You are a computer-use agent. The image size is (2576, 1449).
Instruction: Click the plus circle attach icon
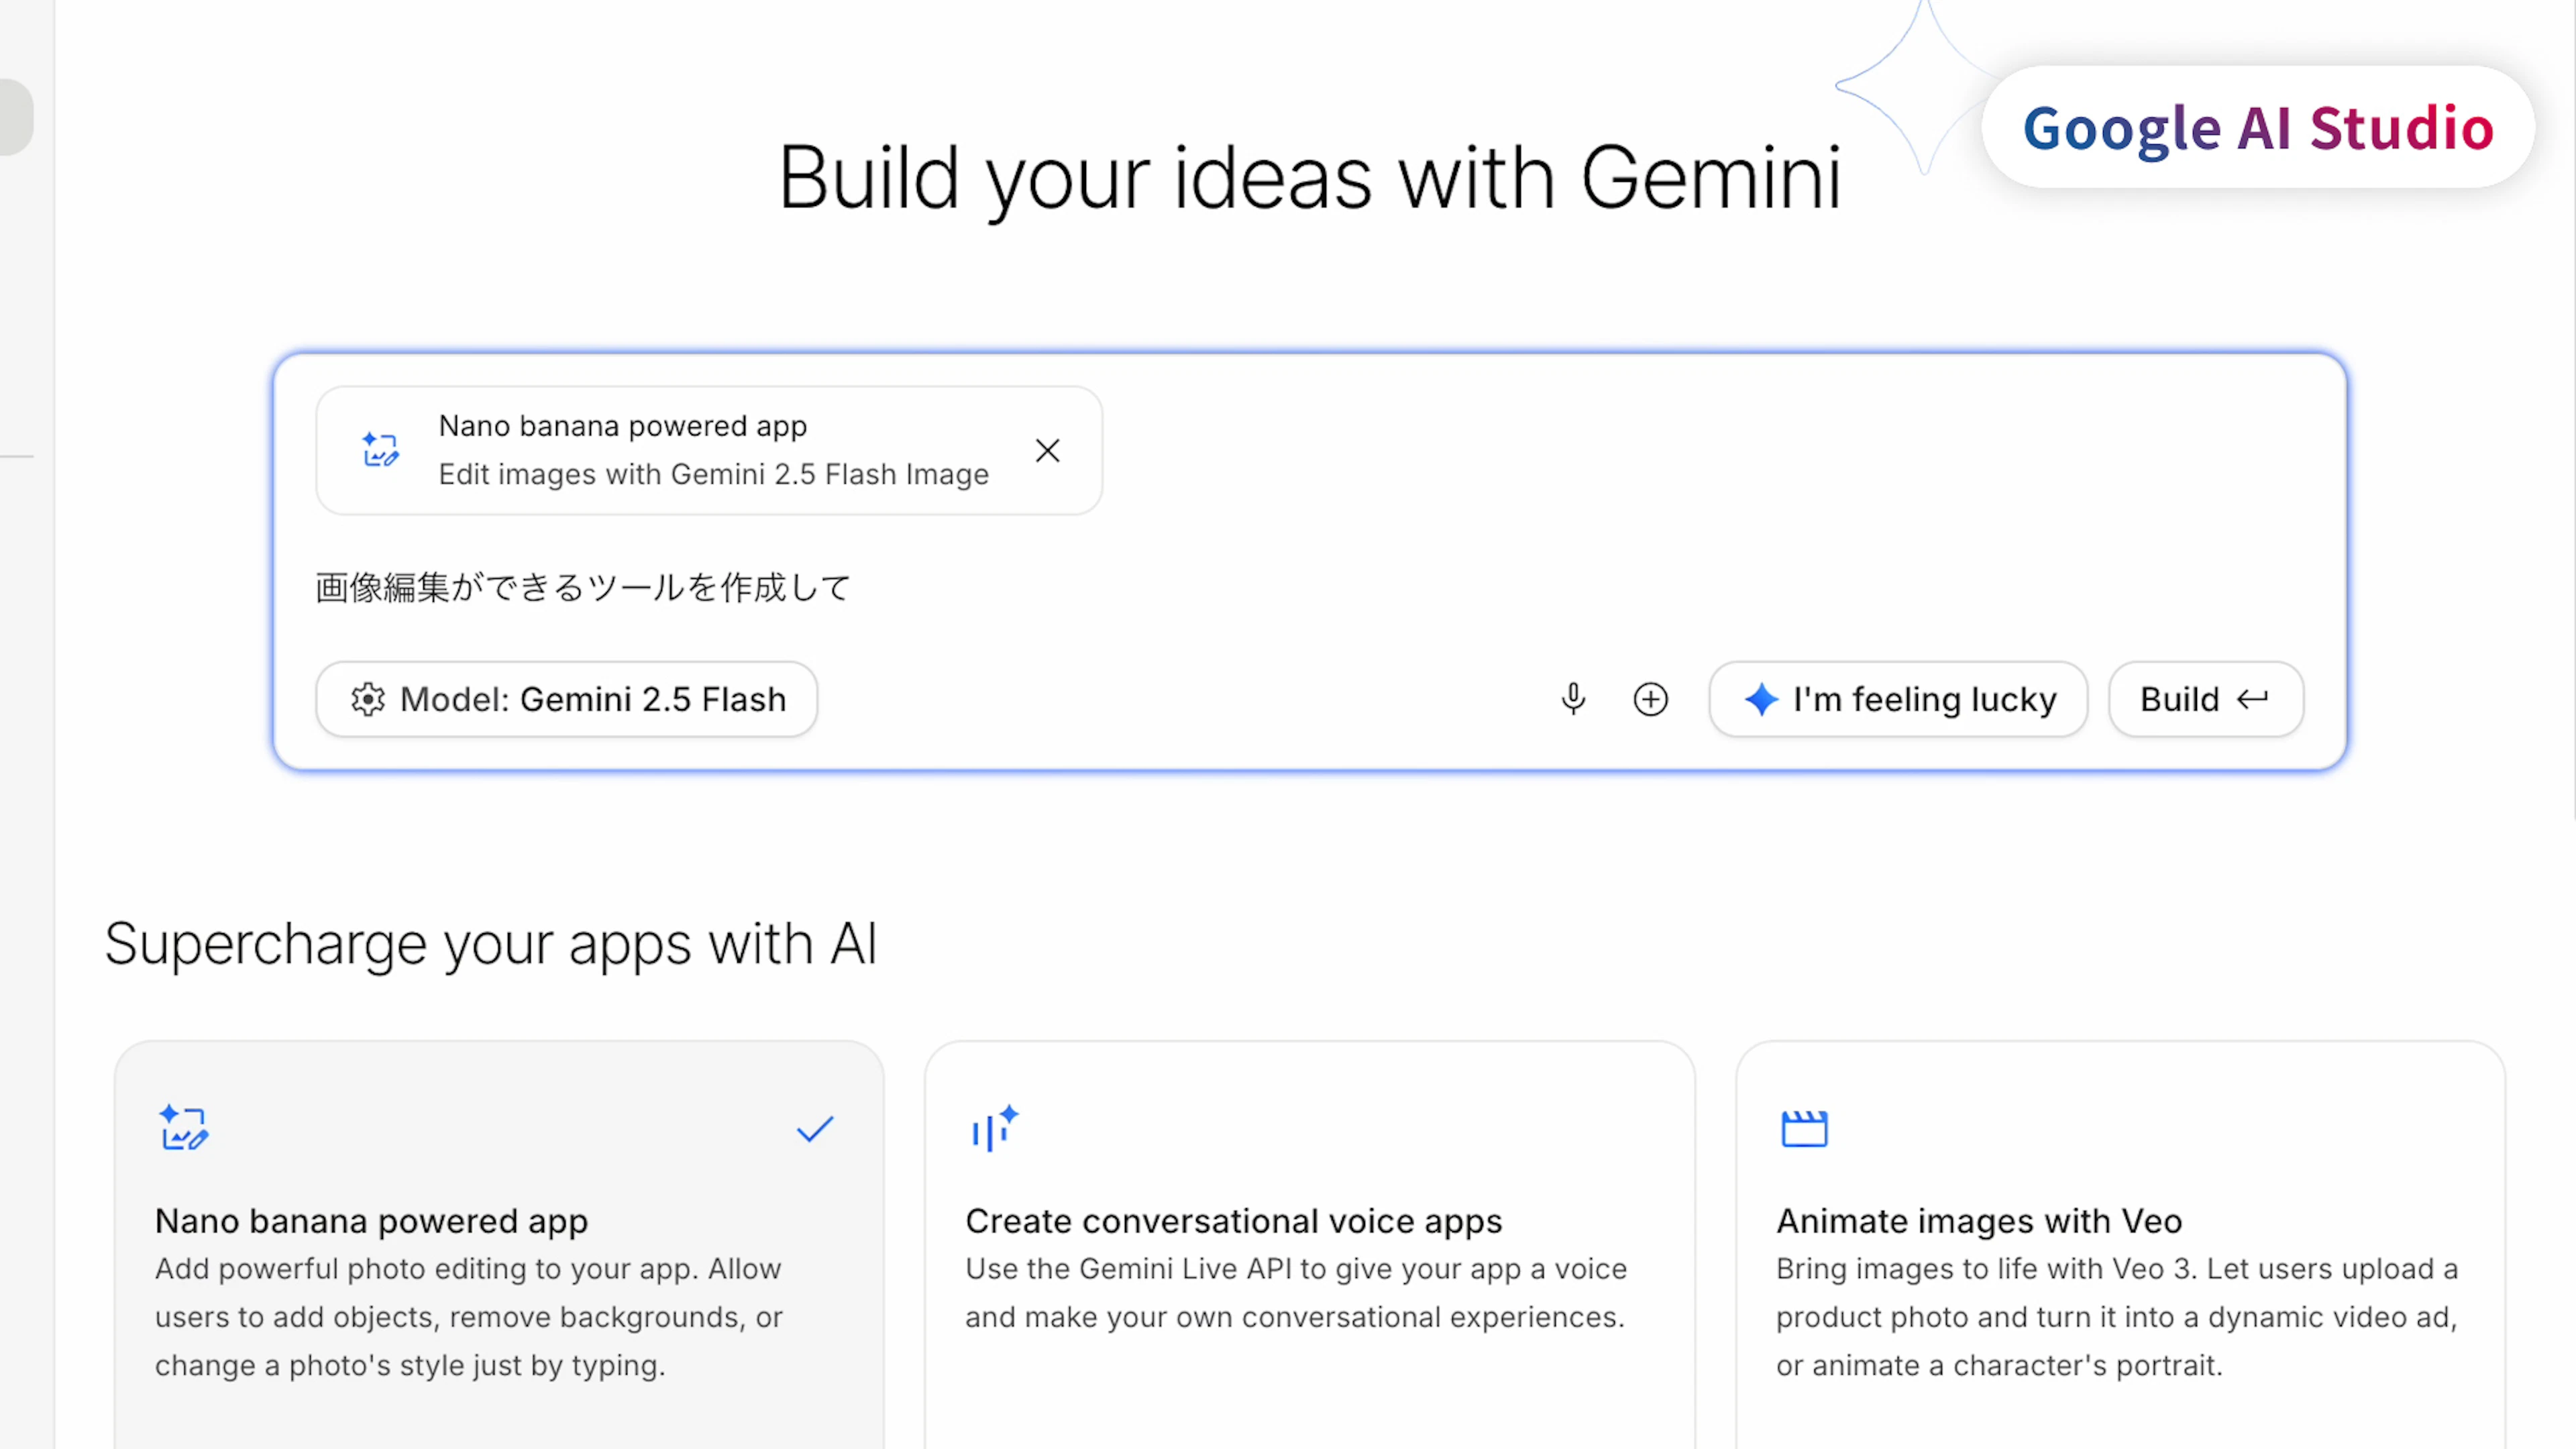click(x=1650, y=699)
